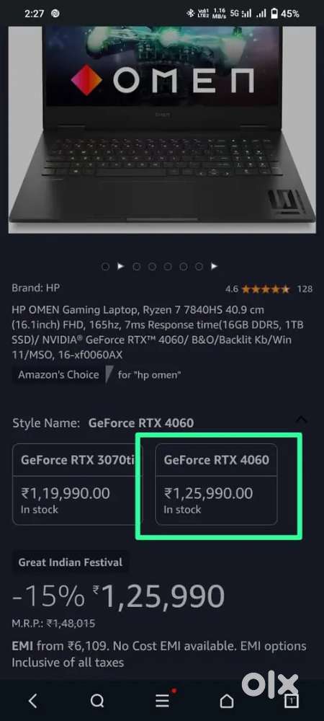Open the star rating 4.6 breakdown
The height and width of the screenshot is (721, 324).
pos(258,289)
